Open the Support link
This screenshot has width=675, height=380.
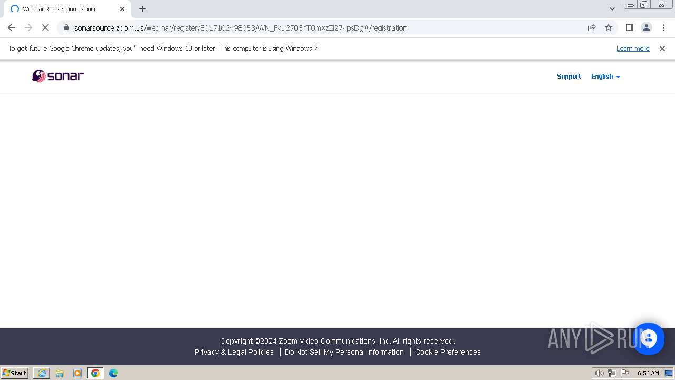(568, 77)
